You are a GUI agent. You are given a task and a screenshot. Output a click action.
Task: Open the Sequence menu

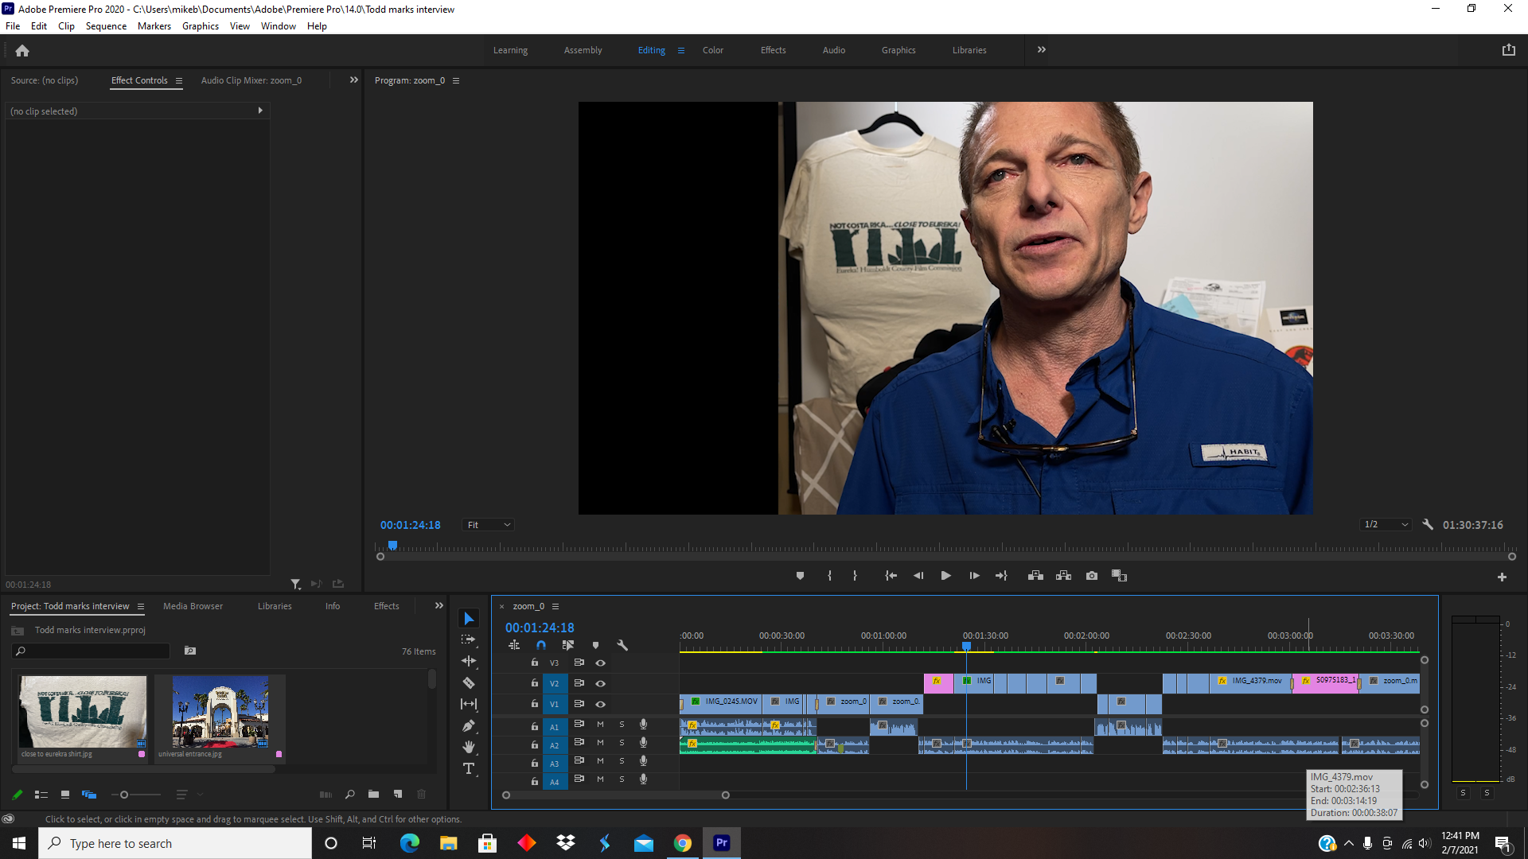coord(106,26)
